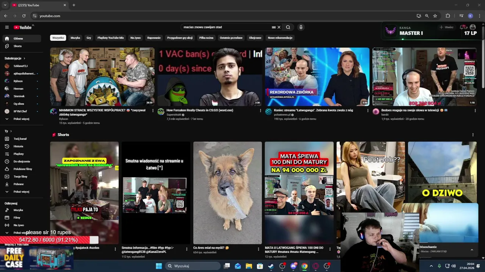
Task: Open Twoje filmy in the sidebar
Action: click(22, 176)
